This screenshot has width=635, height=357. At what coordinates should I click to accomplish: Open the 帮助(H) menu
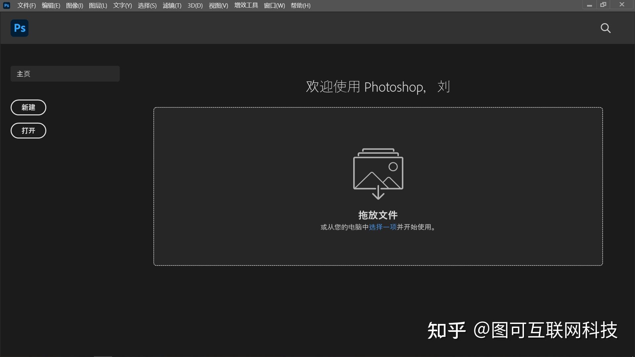pyautogui.click(x=300, y=5)
